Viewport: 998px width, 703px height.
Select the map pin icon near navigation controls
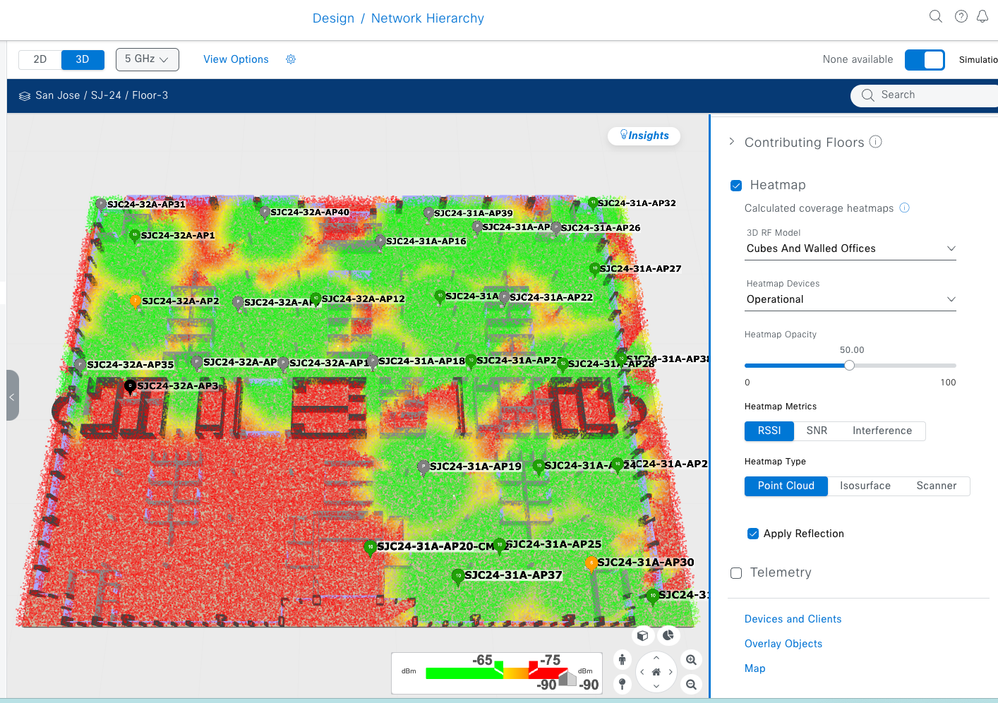click(x=622, y=684)
